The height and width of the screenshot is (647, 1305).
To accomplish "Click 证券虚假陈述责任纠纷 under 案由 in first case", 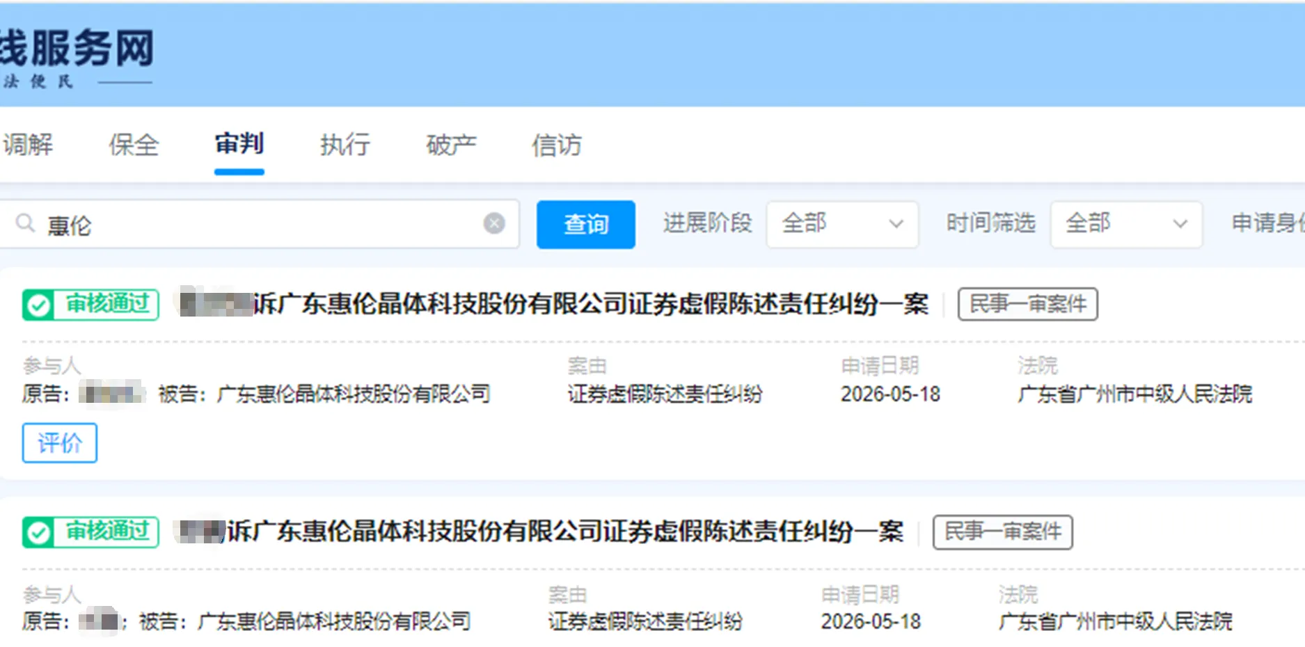I will tap(665, 394).
